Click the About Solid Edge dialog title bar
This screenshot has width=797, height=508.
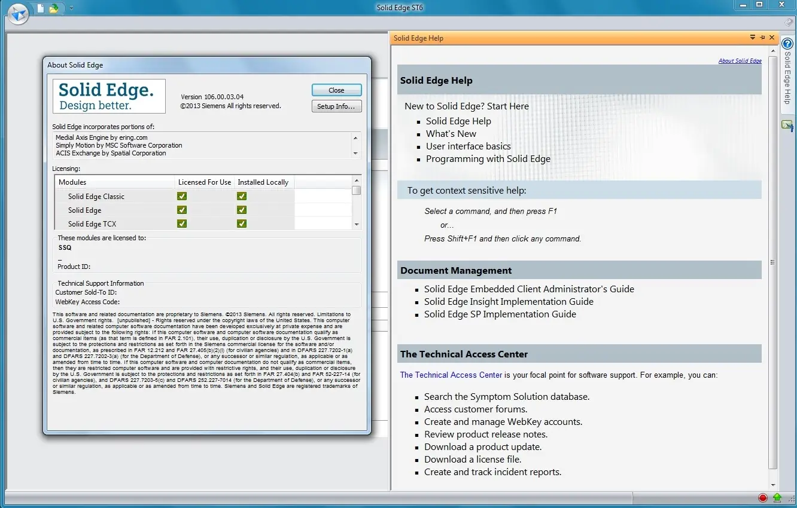pos(207,65)
